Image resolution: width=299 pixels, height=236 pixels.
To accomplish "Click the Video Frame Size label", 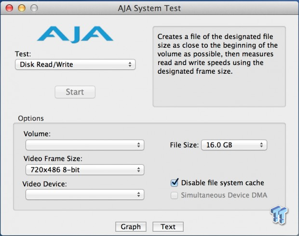I will 53,158.
